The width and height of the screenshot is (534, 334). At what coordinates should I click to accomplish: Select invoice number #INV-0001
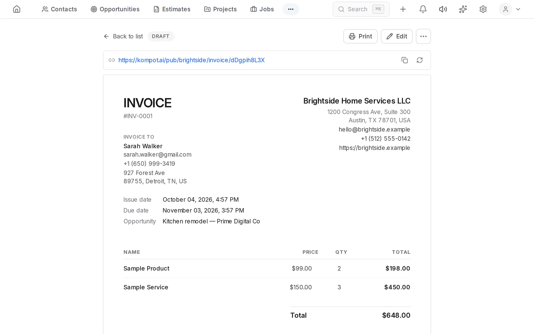tap(138, 116)
